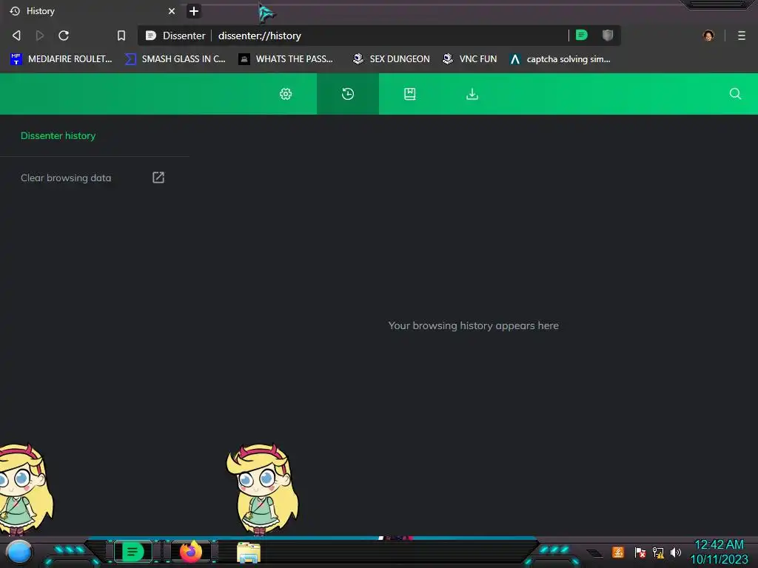Open a new tab with plus button
This screenshot has width=758, height=568.
(x=193, y=11)
